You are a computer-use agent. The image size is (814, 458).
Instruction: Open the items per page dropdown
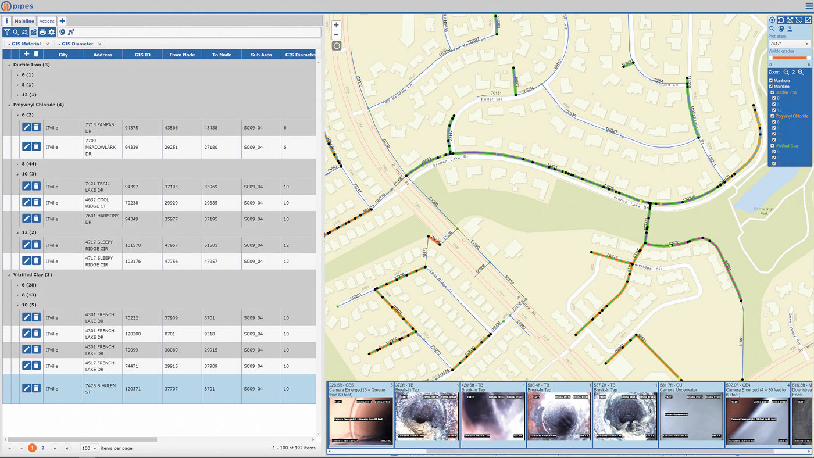point(89,448)
